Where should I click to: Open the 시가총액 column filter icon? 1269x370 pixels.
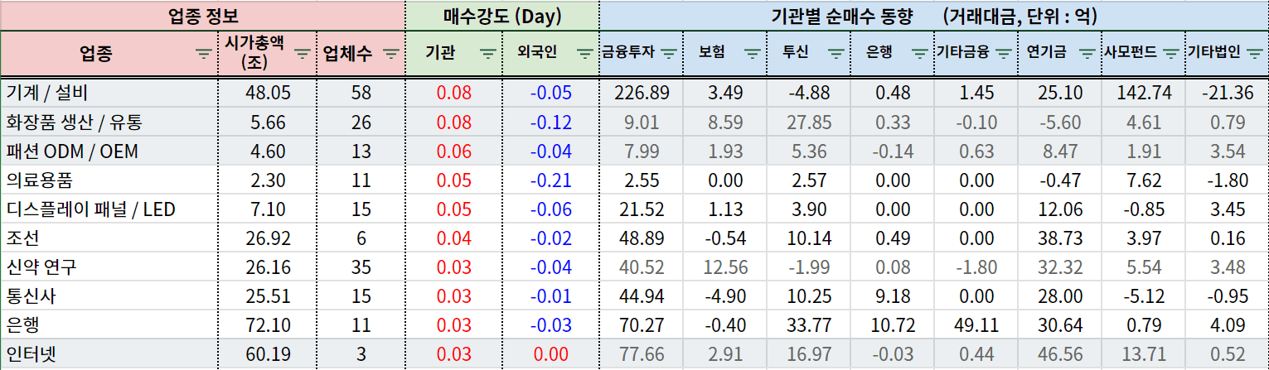click(303, 54)
